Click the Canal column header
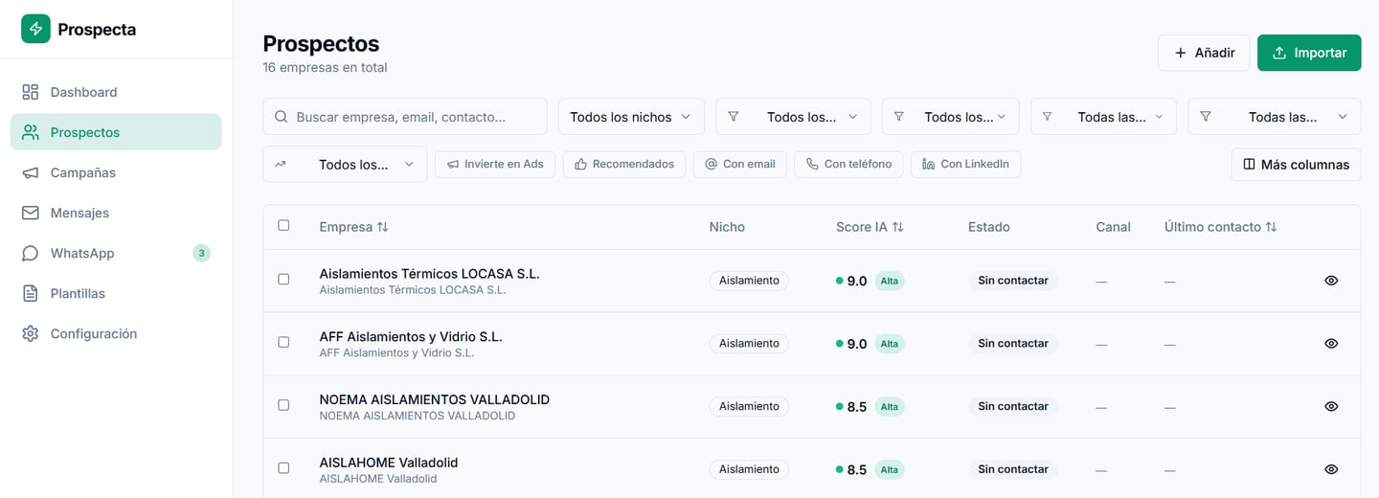1379x498 pixels. (1114, 227)
